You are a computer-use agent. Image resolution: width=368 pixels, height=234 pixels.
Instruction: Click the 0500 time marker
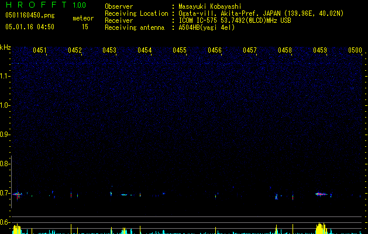(355, 50)
